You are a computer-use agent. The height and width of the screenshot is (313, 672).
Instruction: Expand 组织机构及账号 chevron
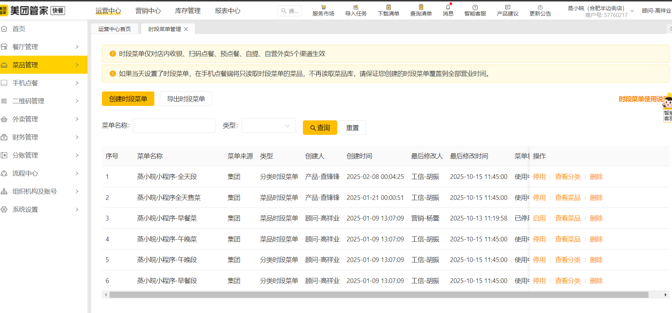(x=77, y=191)
